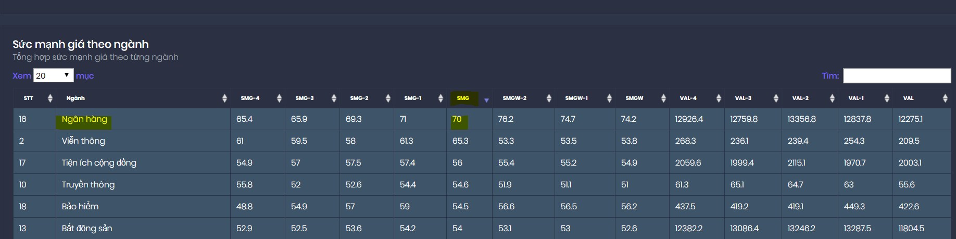Click the Viễn thông industry cell

pyautogui.click(x=83, y=141)
